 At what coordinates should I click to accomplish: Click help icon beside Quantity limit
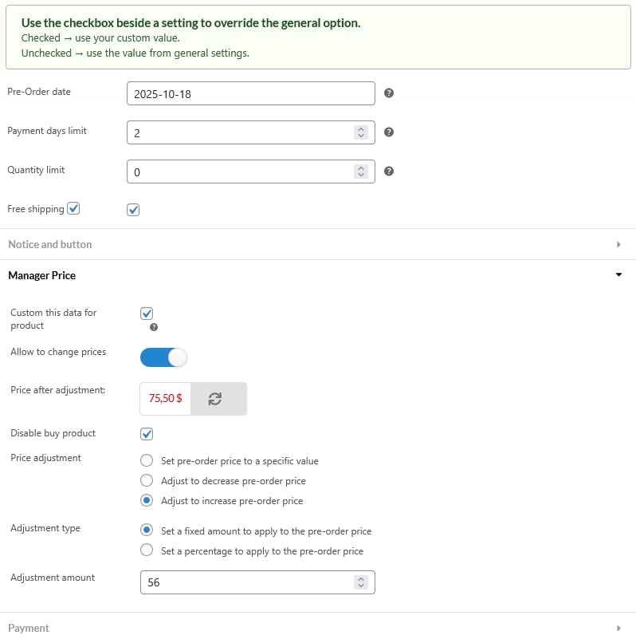[x=389, y=172]
